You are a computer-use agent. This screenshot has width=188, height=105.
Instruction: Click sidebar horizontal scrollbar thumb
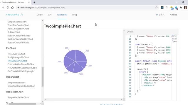coord(22,104)
